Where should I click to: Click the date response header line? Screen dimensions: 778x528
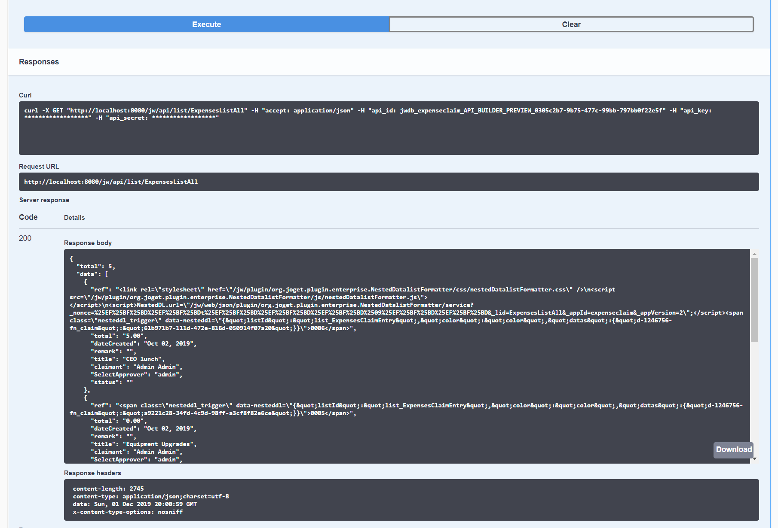tap(135, 504)
